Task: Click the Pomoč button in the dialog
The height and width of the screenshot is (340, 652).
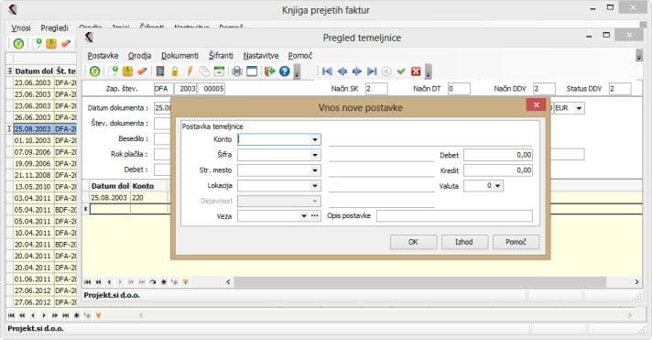Action: [516, 242]
